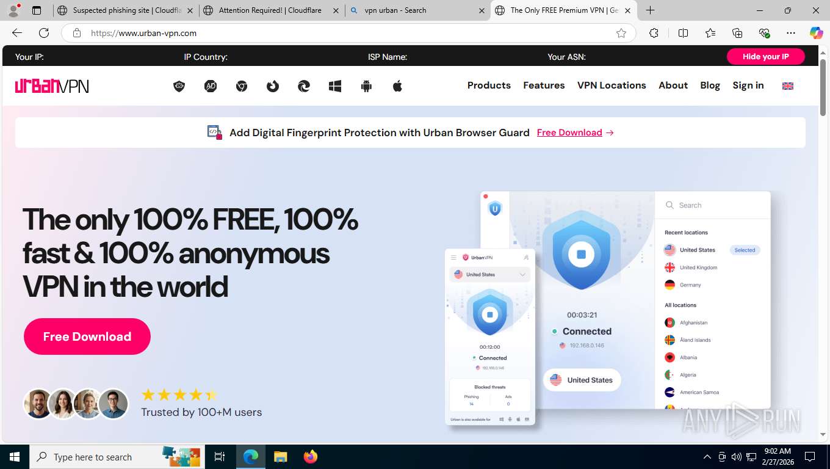Open the Extensions puzzle icon

(x=654, y=33)
